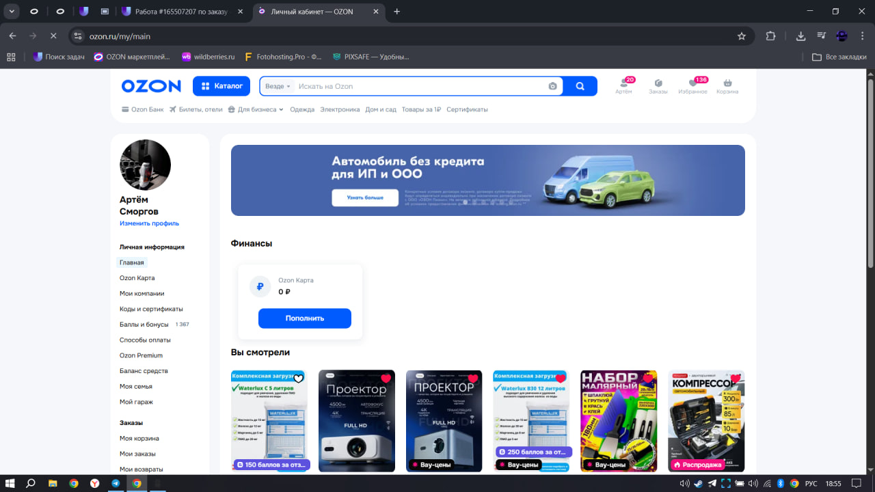Viewport: 875px width, 492px height.
Task: Toggle favorite heart on the Проектор 4500 lm white projector card
Action: pyautogui.click(x=386, y=379)
